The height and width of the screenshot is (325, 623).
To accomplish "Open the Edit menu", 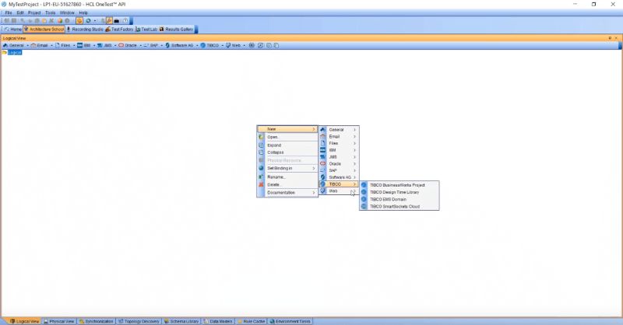I will coord(20,12).
